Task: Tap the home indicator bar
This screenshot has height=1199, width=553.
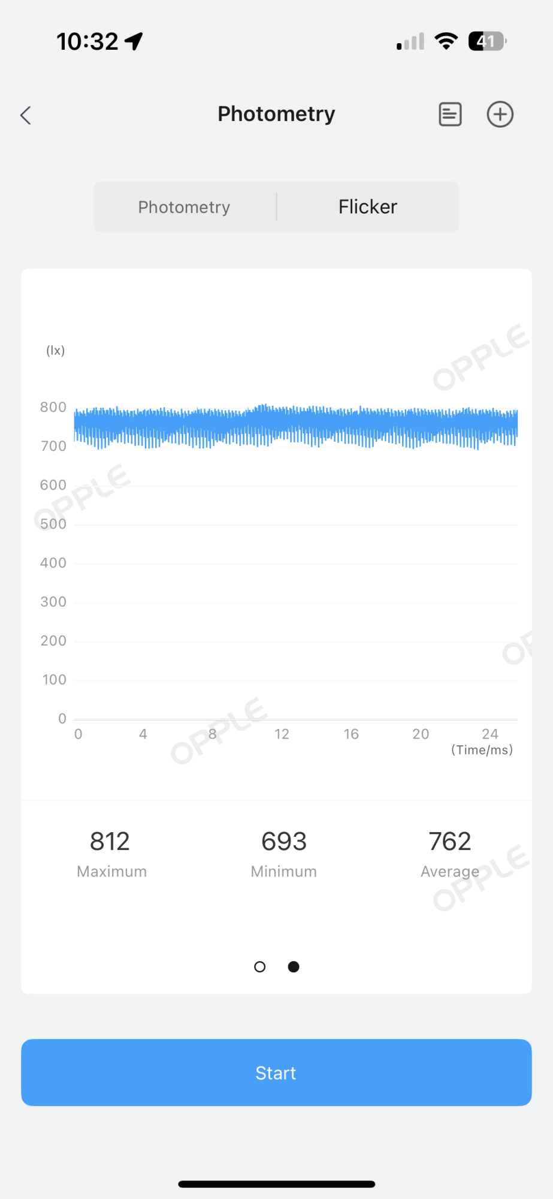Action: 276,1184
